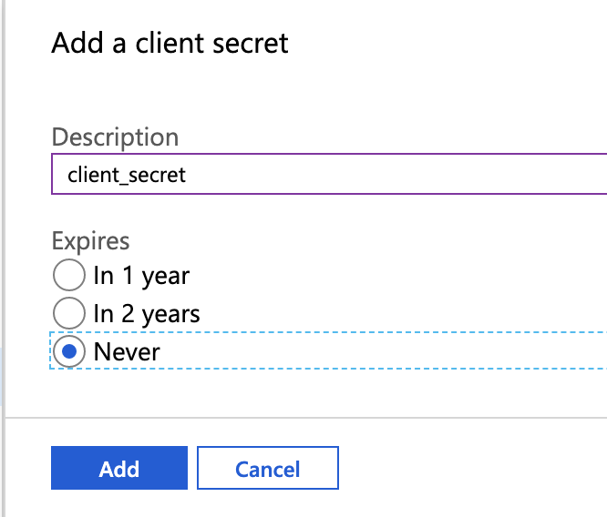
Task: Click the "Description" field label
Action: (x=115, y=137)
